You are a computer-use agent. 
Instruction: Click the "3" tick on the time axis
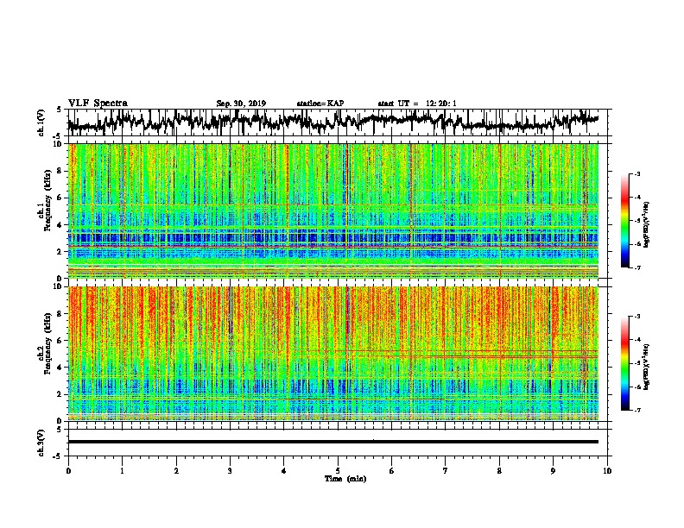click(230, 471)
